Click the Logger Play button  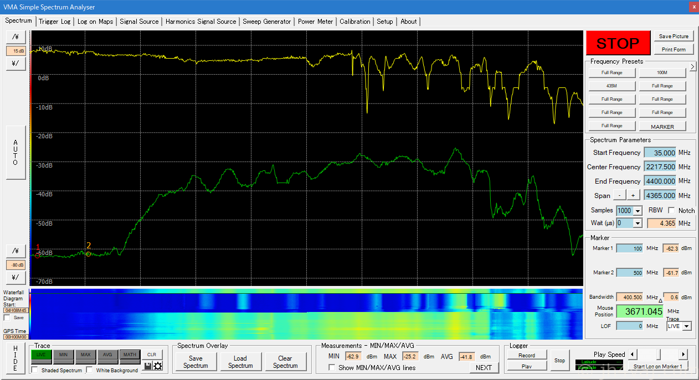(x=526, y=366)
